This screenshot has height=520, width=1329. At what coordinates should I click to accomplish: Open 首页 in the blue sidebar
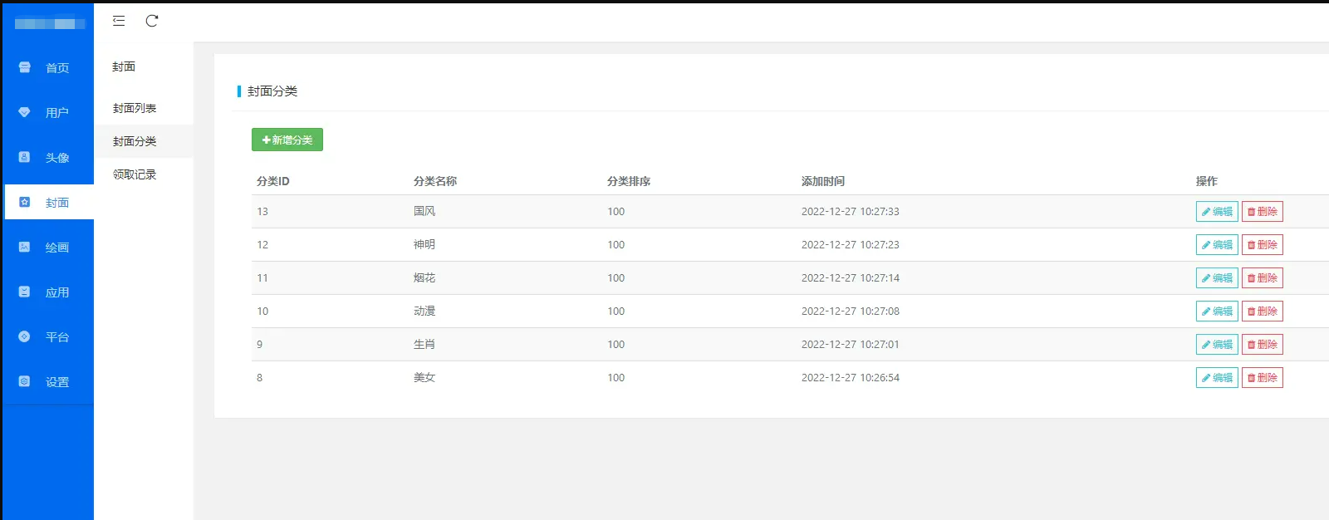(x=48, y=67)
